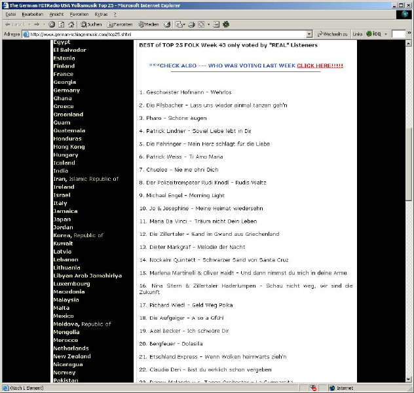The image size is (414, 393).
Task: Expand the address bar dropdown arrow
Action: tap(309, 34)
